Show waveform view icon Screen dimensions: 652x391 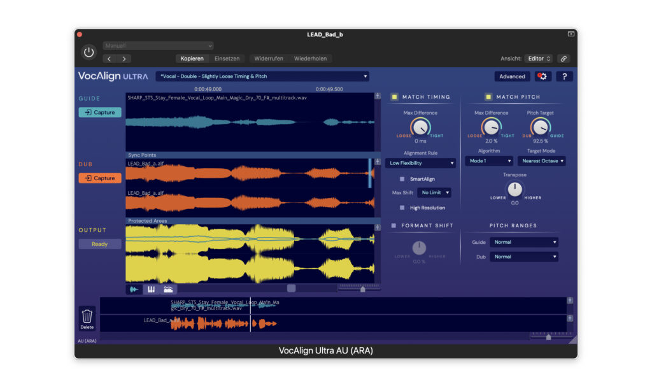tap(134, 289)
